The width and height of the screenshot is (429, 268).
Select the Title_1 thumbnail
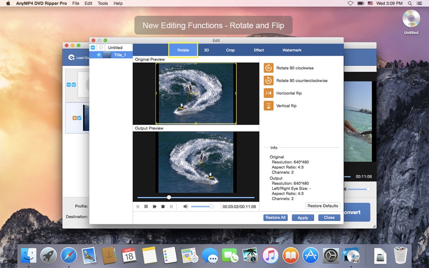click(107, 55)
